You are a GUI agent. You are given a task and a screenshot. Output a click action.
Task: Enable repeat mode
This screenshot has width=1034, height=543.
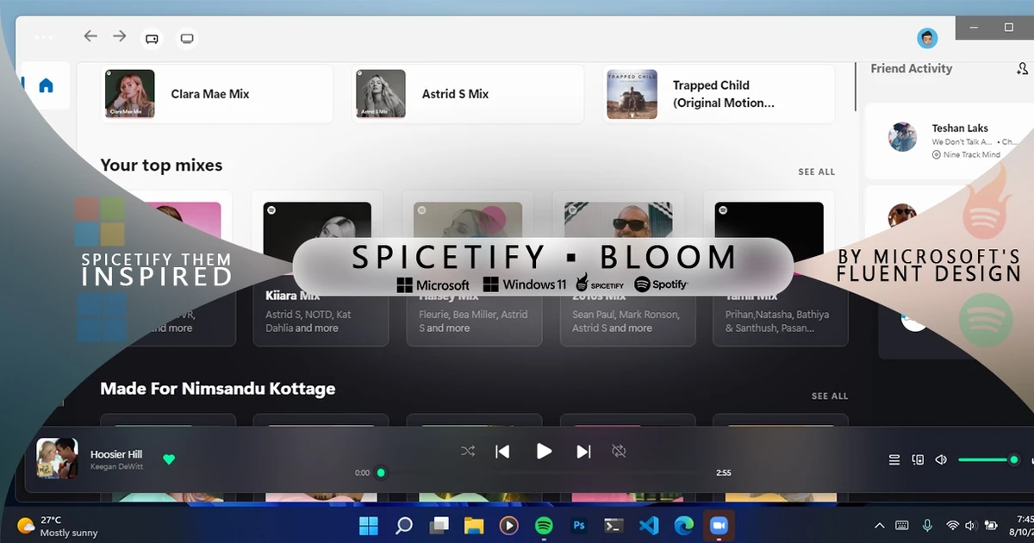tap(619, 451)
